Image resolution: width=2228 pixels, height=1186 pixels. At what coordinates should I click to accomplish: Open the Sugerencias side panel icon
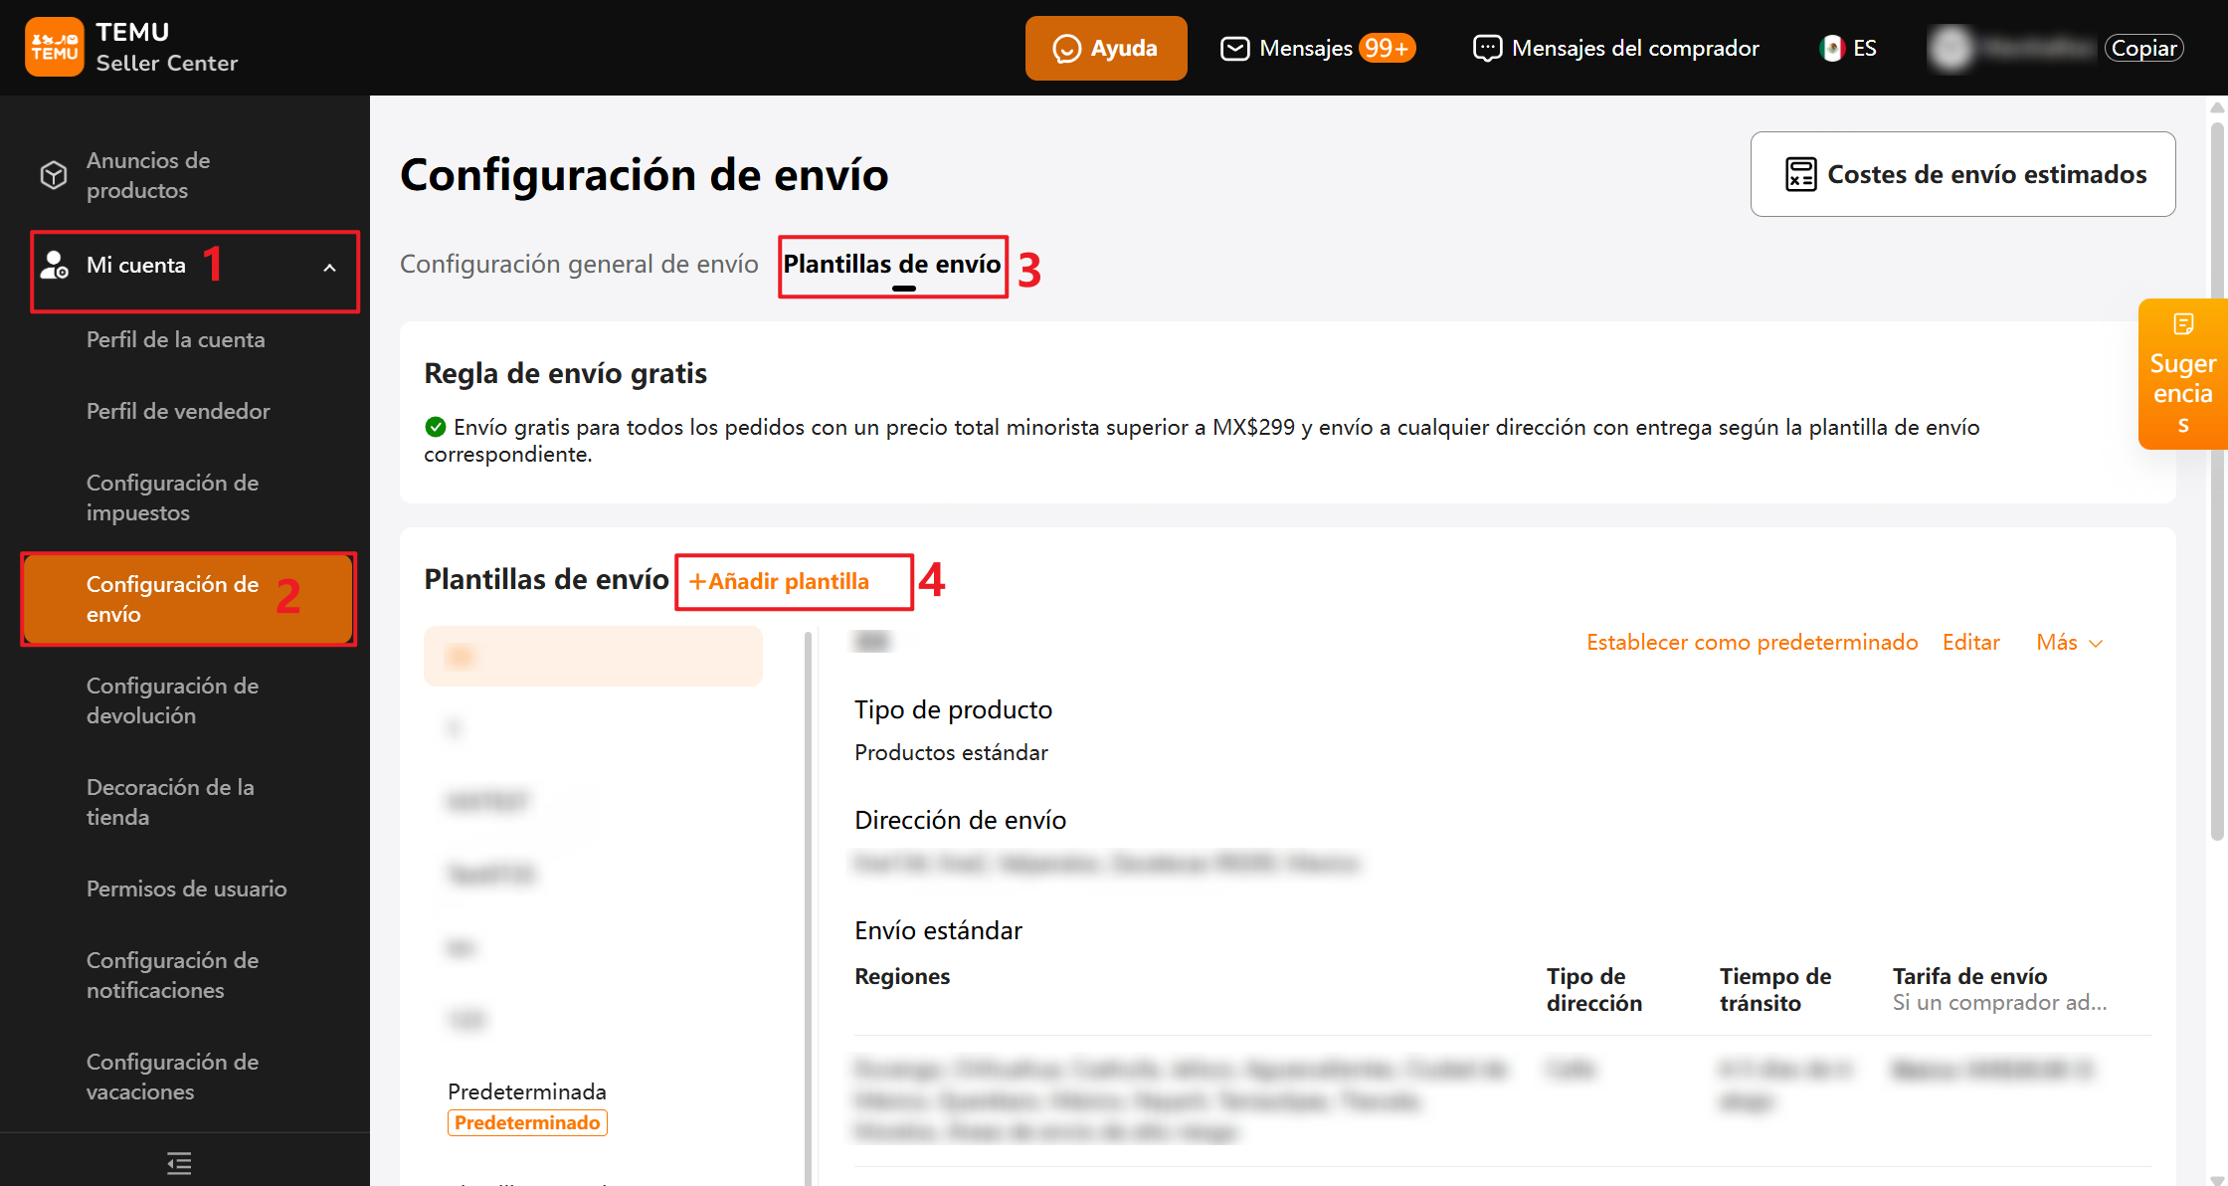2184,323
